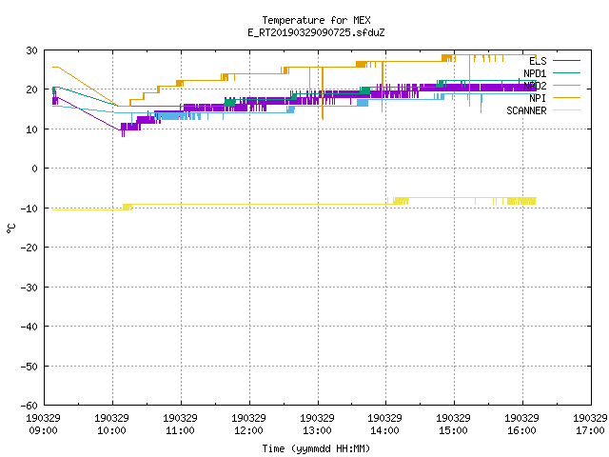Viewport: 609px width, 457px height.
Task: Click the y-axis tick label '-10'
Action: click(x=29, y=209)
